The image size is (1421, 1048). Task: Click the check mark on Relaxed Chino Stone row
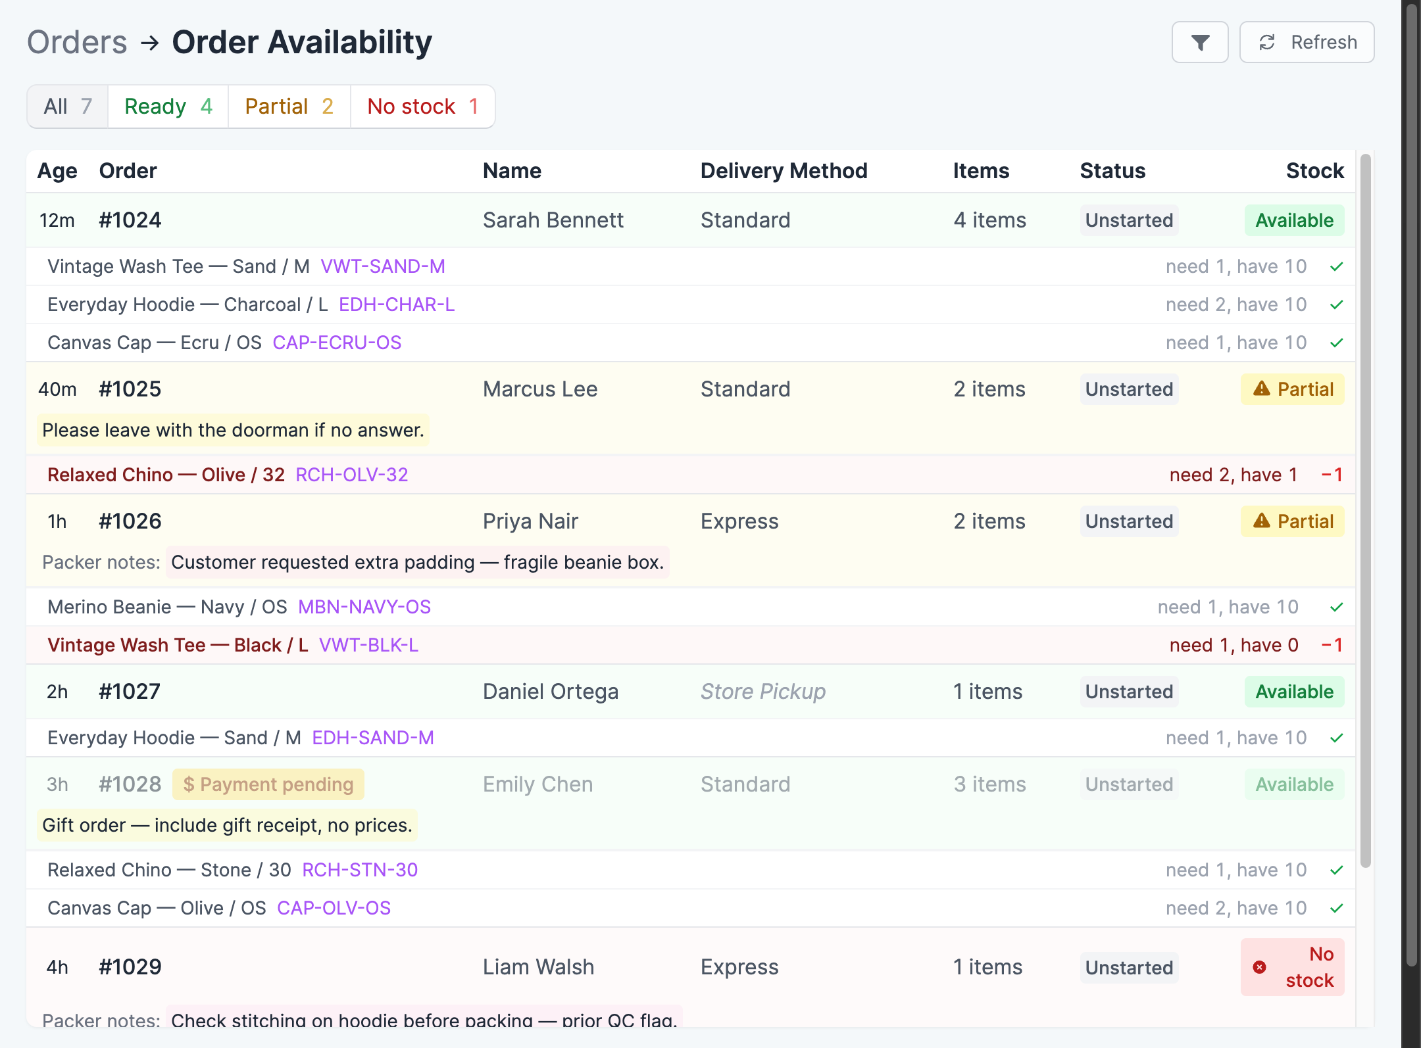(1336, 870)
